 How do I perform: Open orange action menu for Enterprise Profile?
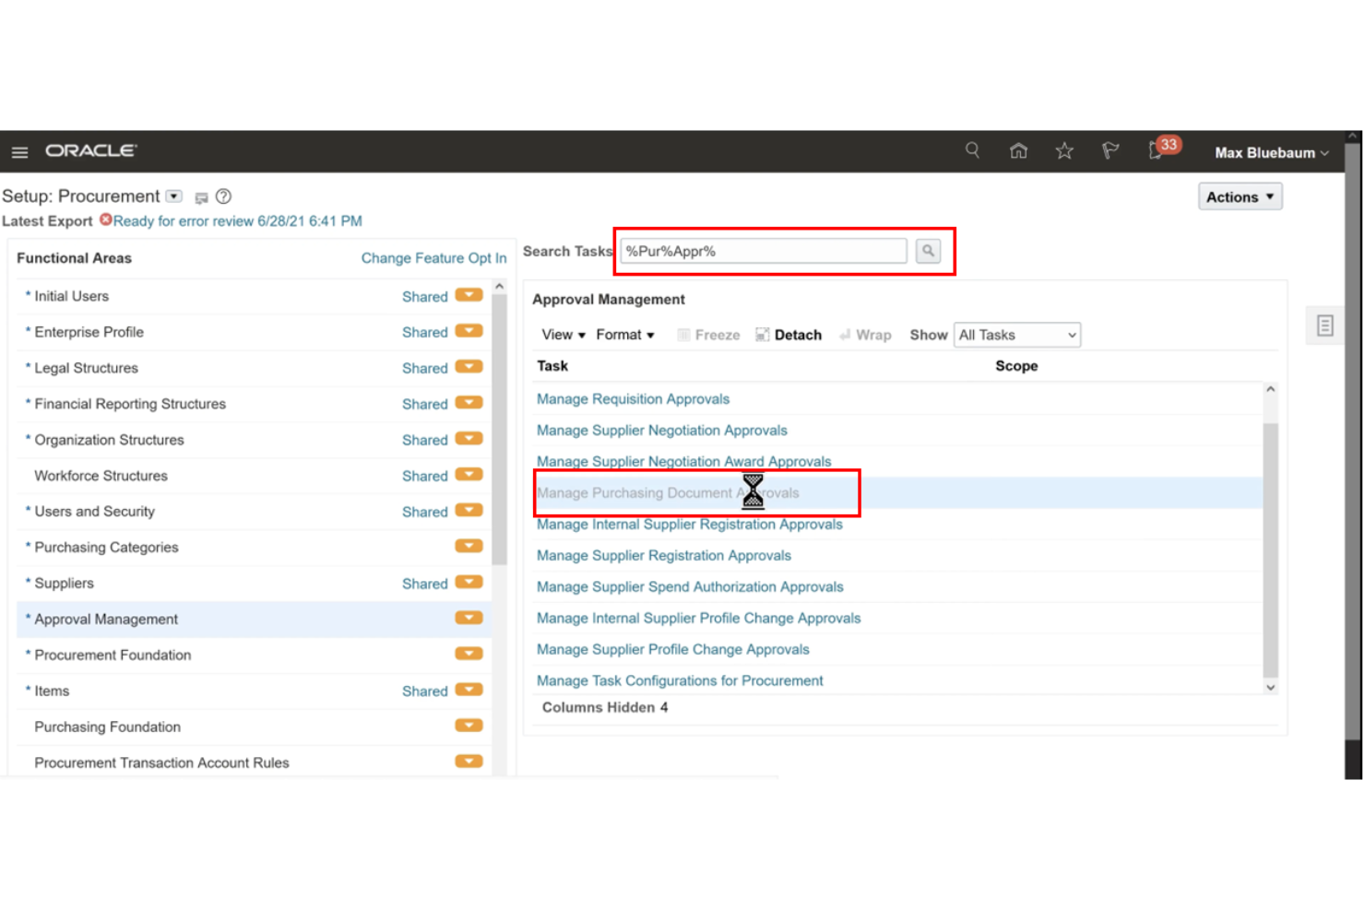coord(469,331)
